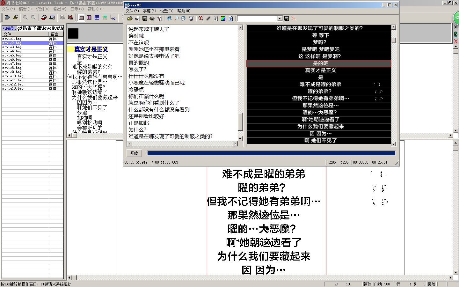Click the 语言 column header
The image size is (459, 287).
pos(56,34)
